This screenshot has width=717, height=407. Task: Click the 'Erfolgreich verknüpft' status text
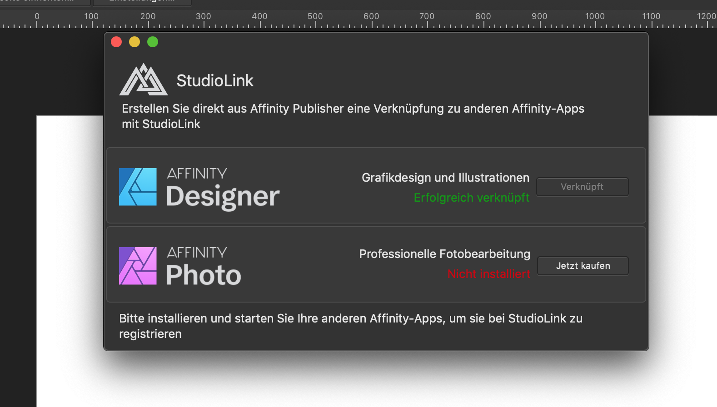tap(472, 198)
